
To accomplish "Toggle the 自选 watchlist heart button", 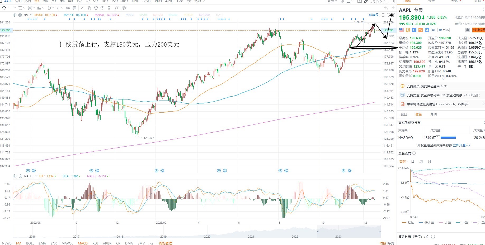I will point(444,30).
